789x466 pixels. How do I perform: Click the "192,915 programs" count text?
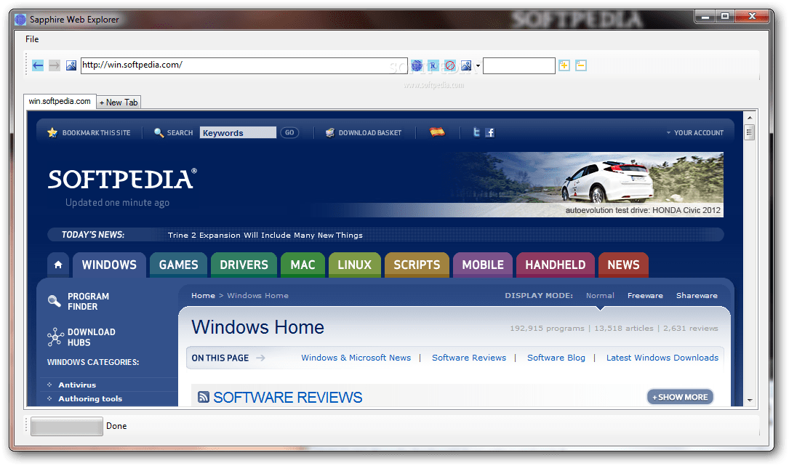[547, 328]
